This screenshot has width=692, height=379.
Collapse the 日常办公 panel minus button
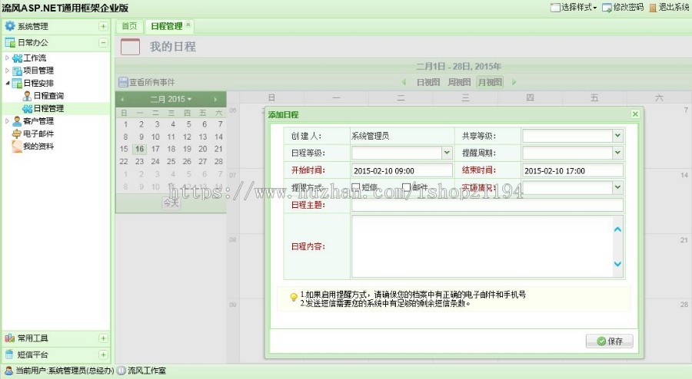coord(103,43)
